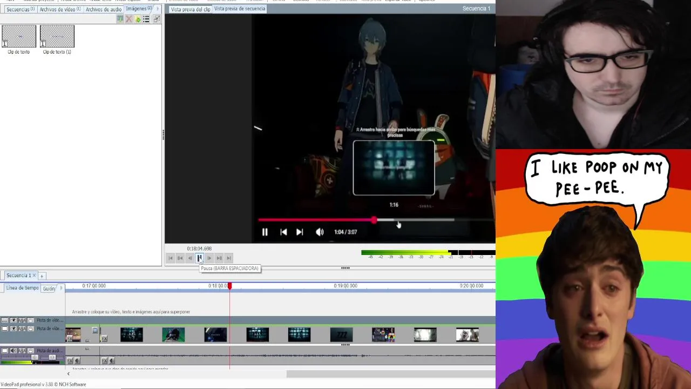Mute the audio track speaker toggle
This screenshot has width=691, height=389.
[13, 351]
